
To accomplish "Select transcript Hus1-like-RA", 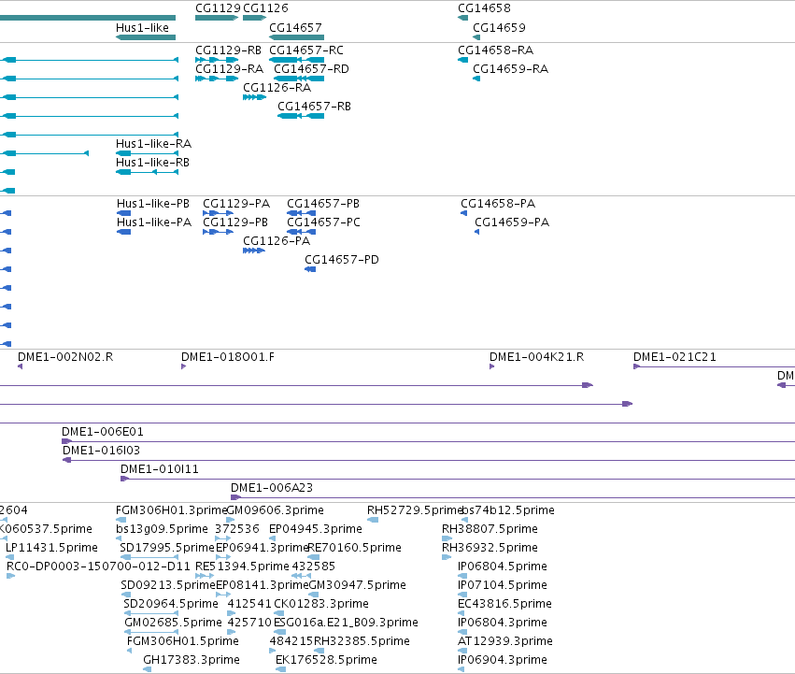I will pyautogui.click(x=147, y=153).
